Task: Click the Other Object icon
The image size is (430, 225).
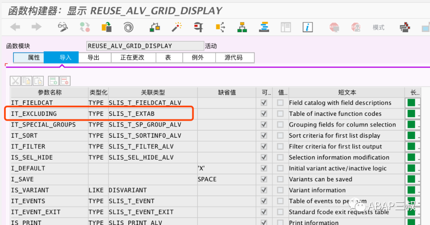Action: [106, 27]
